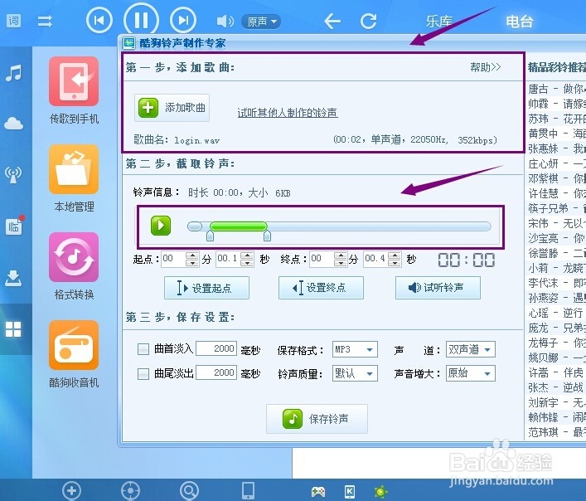586x501 pixels.
Task: Decrease the end point minutes
Action: point(341,263)
